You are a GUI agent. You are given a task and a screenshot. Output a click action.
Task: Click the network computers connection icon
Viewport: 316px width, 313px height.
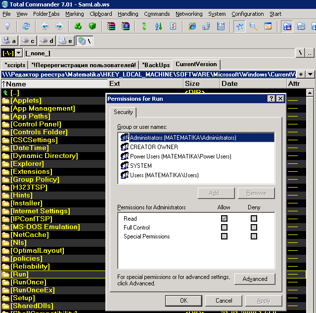pos(206,26)
